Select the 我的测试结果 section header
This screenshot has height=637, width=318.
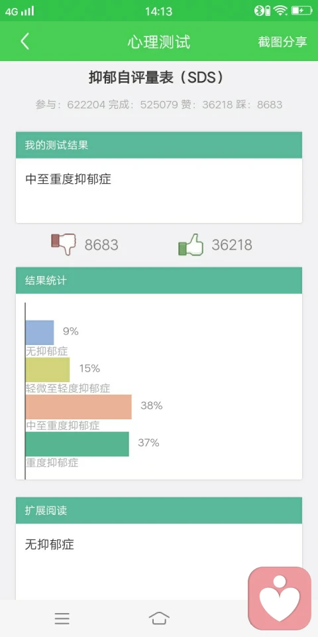[159, 145]
